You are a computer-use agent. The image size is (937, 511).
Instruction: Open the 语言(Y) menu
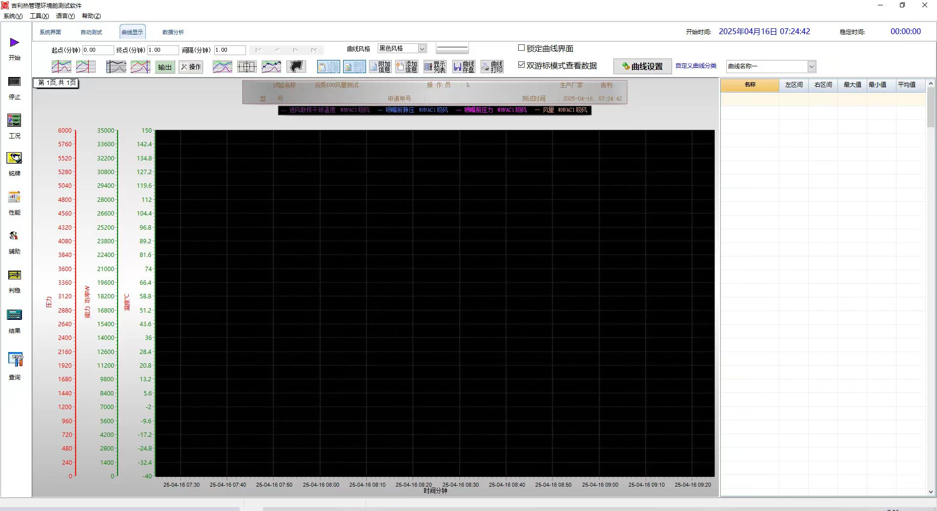(65, 16)
